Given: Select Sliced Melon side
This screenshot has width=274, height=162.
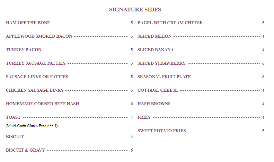Looking at the screenshot, I should [x=154, y=36].
